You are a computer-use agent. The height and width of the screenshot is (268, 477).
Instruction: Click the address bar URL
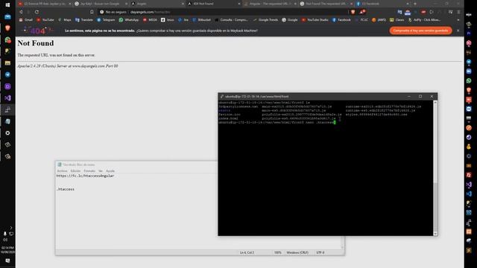coord(151,12)
